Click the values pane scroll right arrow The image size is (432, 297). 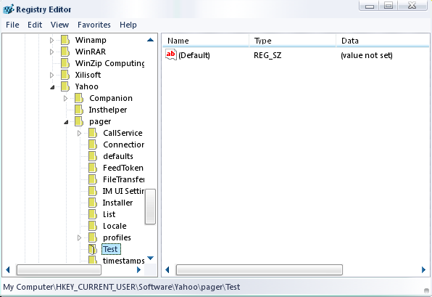coord(423,269)
